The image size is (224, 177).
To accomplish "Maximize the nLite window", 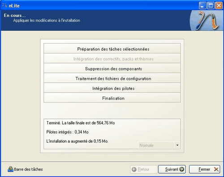I will [x=211, y=6].
